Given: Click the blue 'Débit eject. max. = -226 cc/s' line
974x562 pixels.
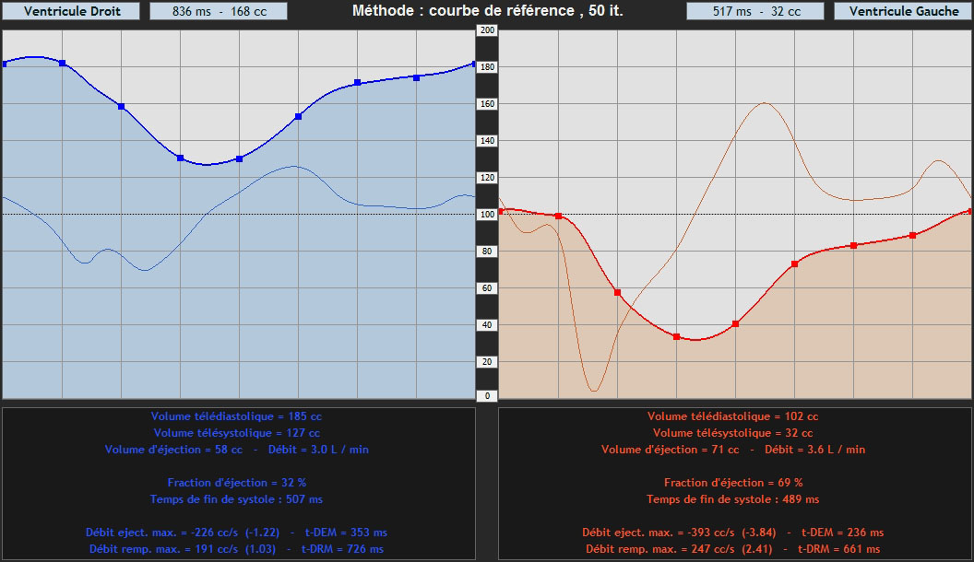Looking at the screenshot, I should (237, 533).
